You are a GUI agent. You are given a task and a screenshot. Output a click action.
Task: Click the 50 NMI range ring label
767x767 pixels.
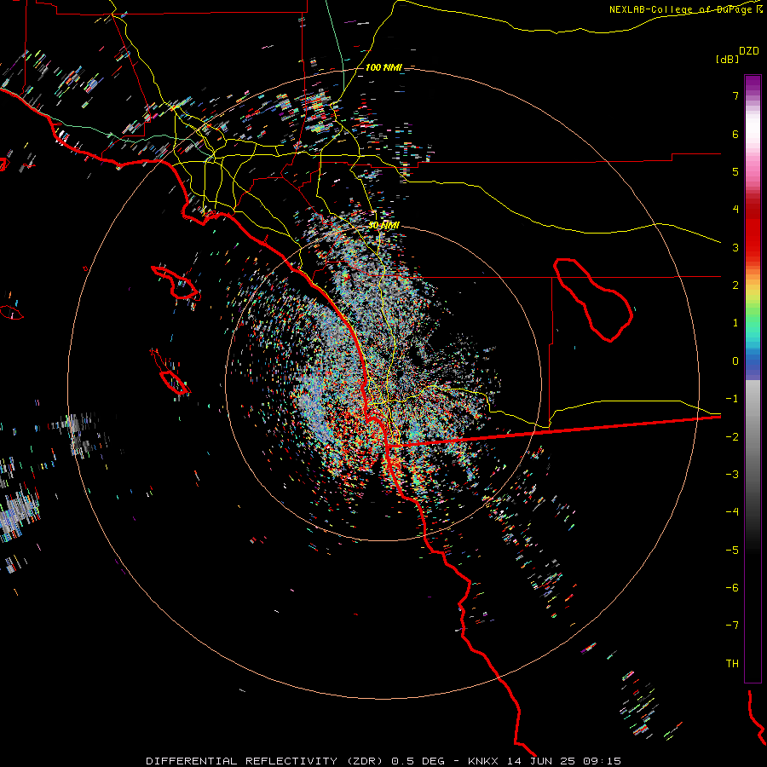[x=383, y=225]
